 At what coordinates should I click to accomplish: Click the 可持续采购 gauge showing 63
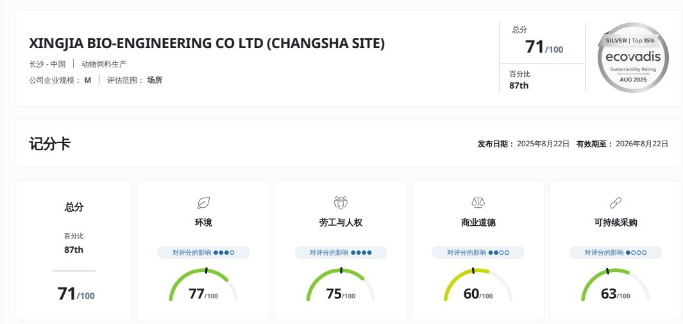pyautogui.click(x=616, y=285)
